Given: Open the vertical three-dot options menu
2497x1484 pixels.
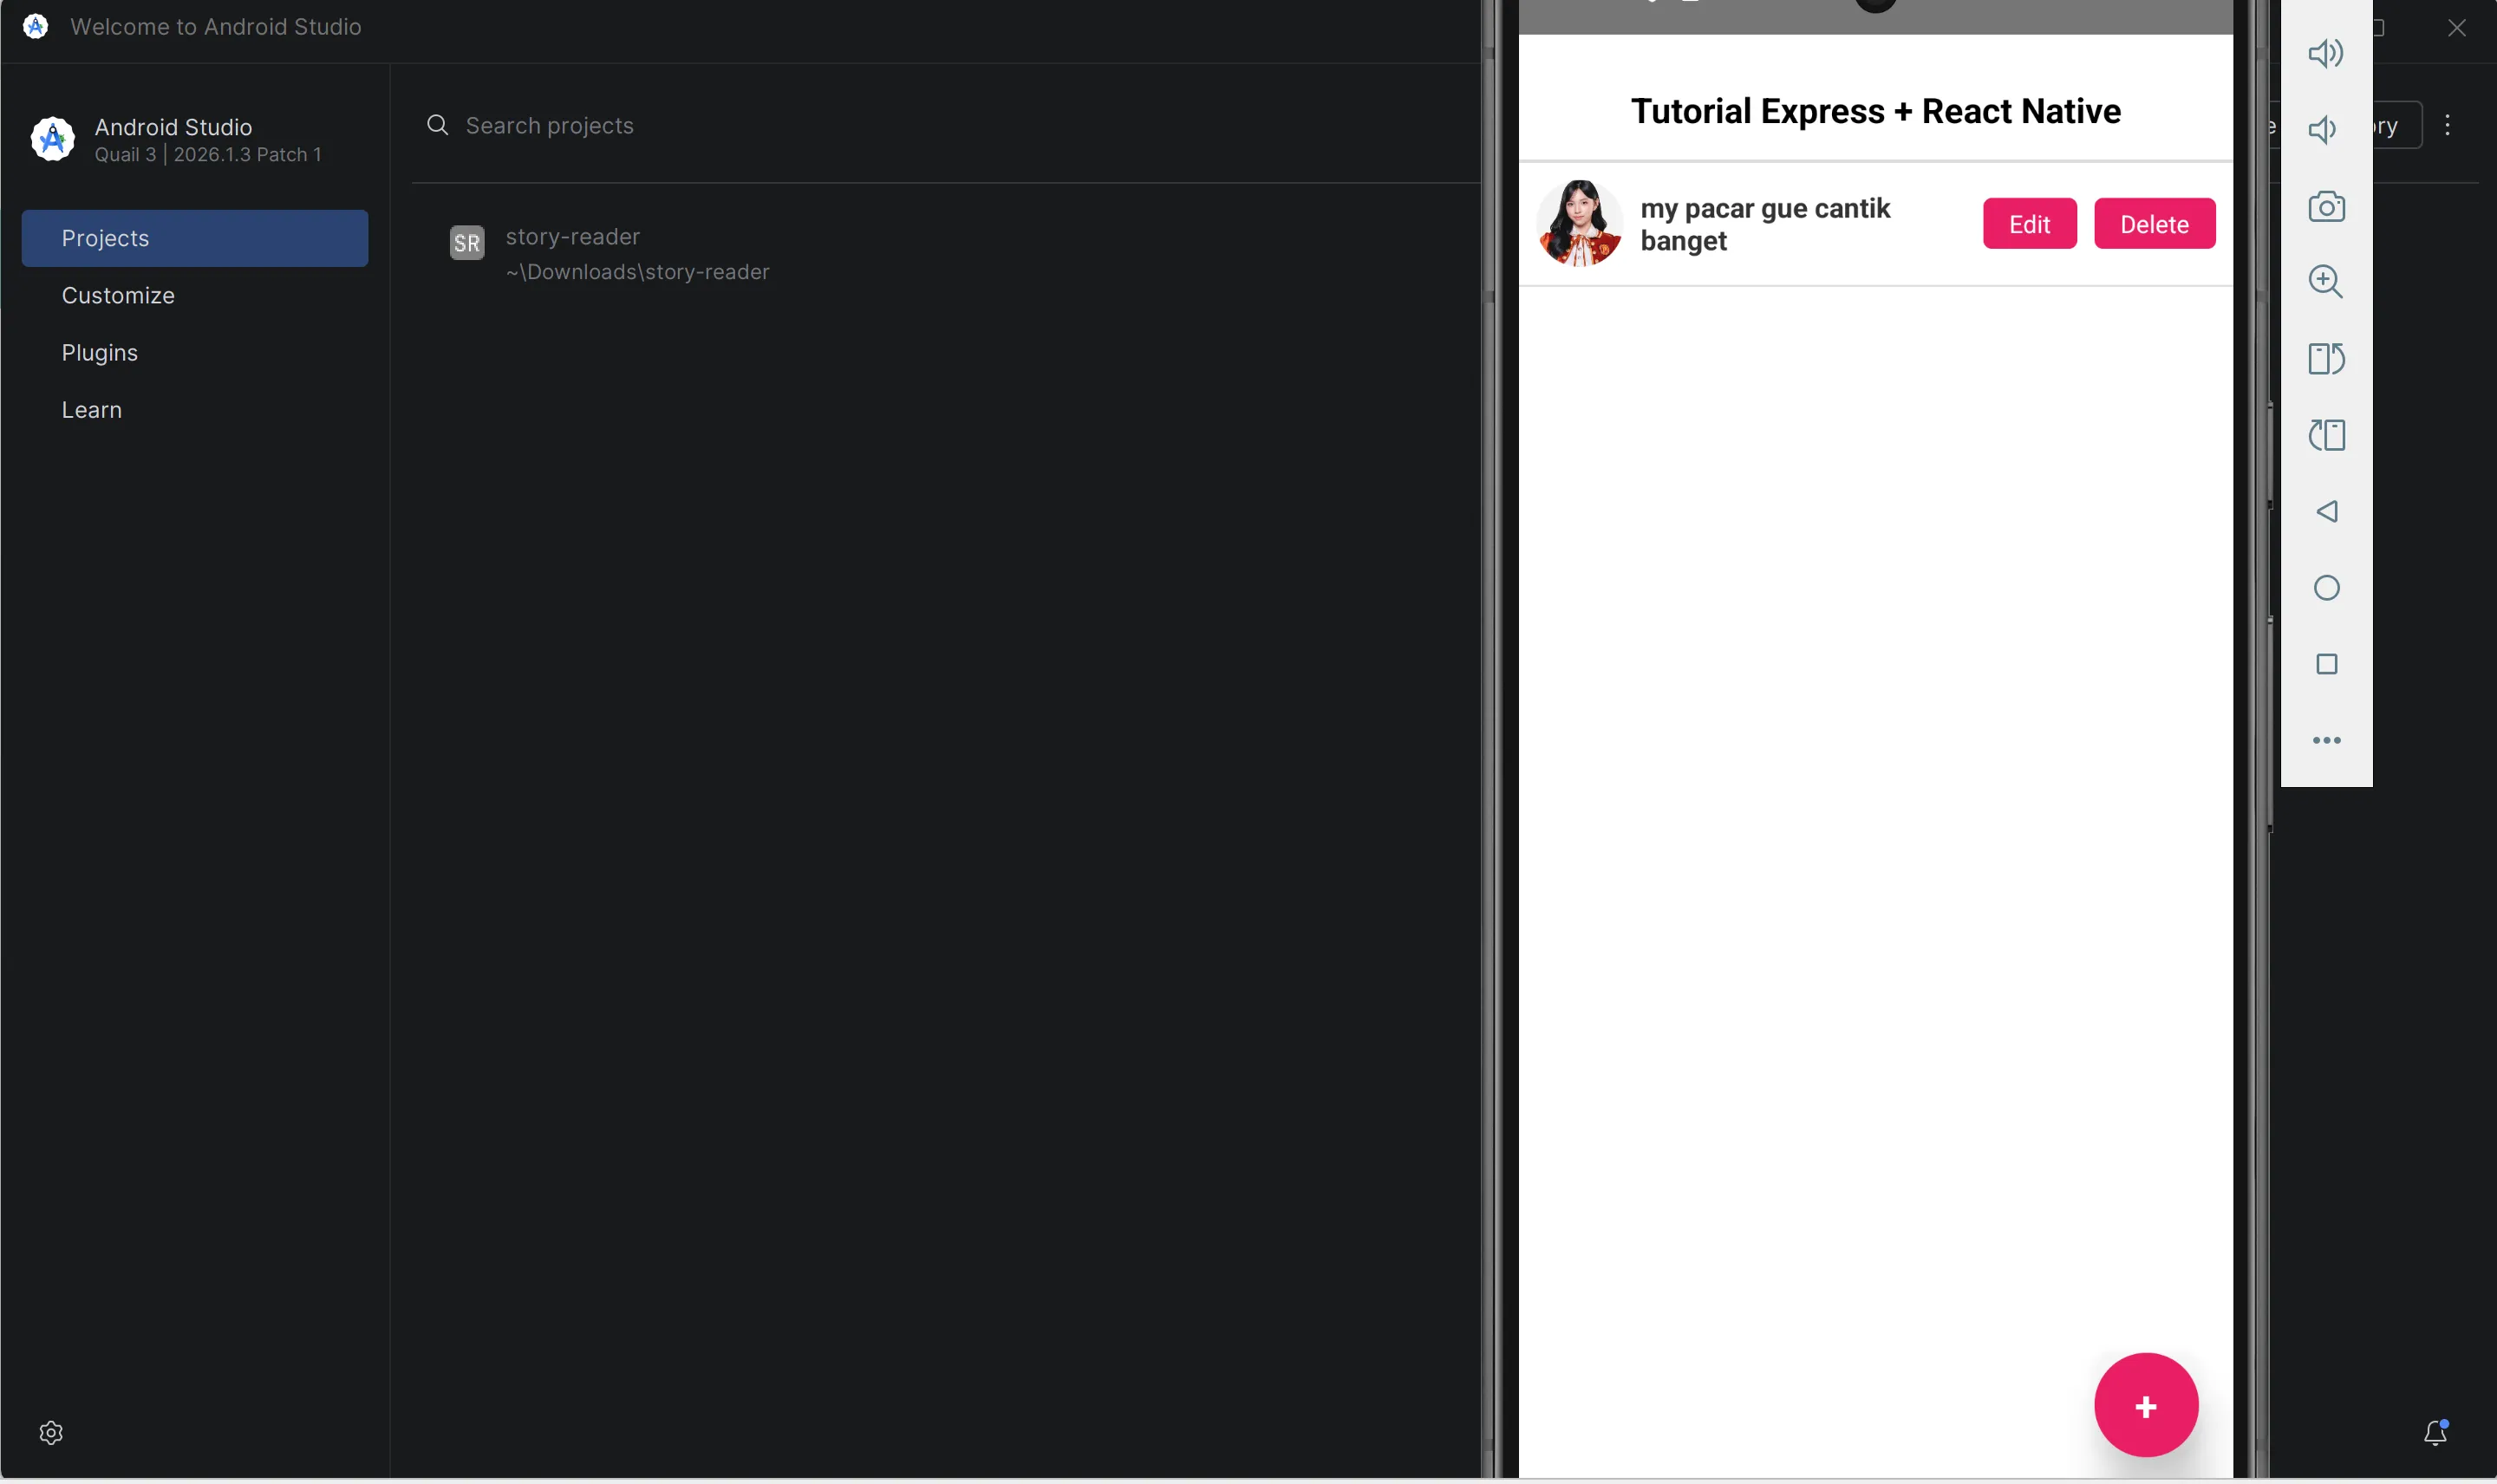Looking at the screenshot, I should click(x=2447, y=125).
